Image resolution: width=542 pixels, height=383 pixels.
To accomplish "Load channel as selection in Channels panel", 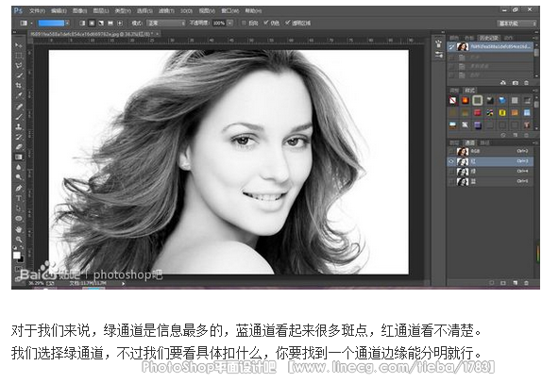I will 492,283.
